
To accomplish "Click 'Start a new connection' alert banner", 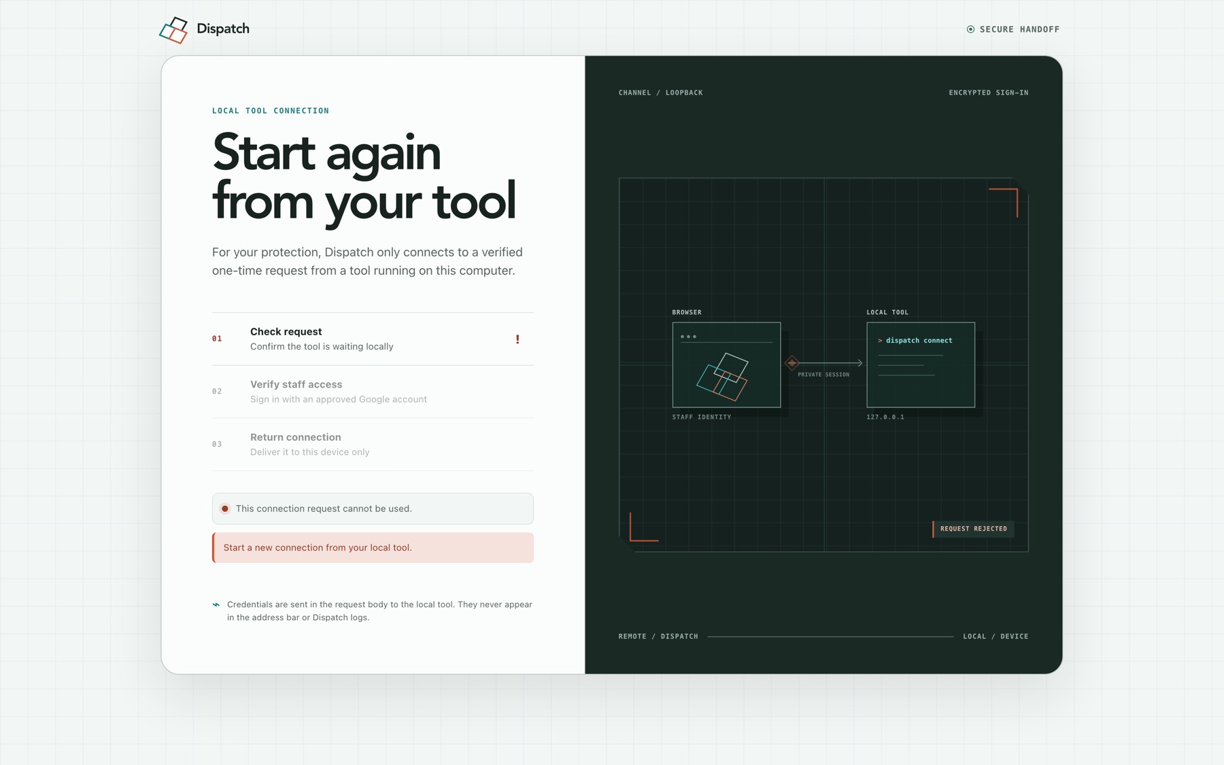I will pyautogui.click(x=373, y=547).
